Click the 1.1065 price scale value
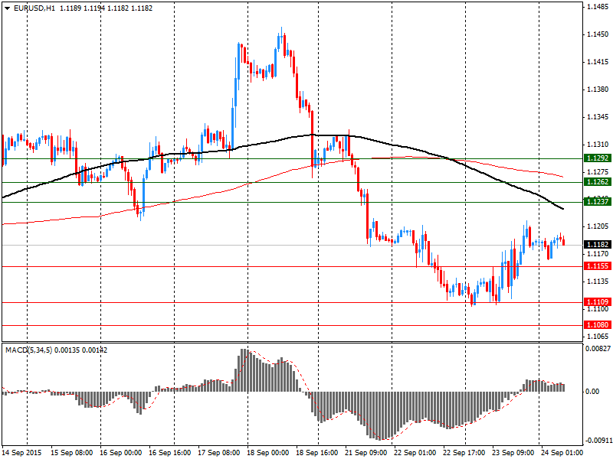 [x=598, y=337]
